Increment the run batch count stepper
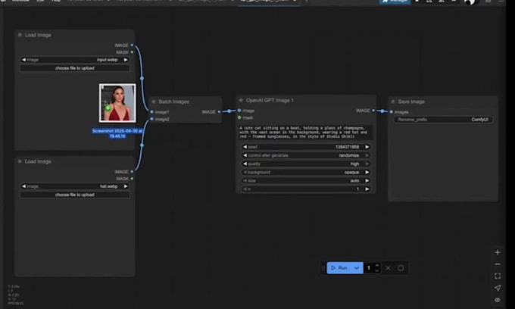The image size is (515, 309). click(377, 266)
